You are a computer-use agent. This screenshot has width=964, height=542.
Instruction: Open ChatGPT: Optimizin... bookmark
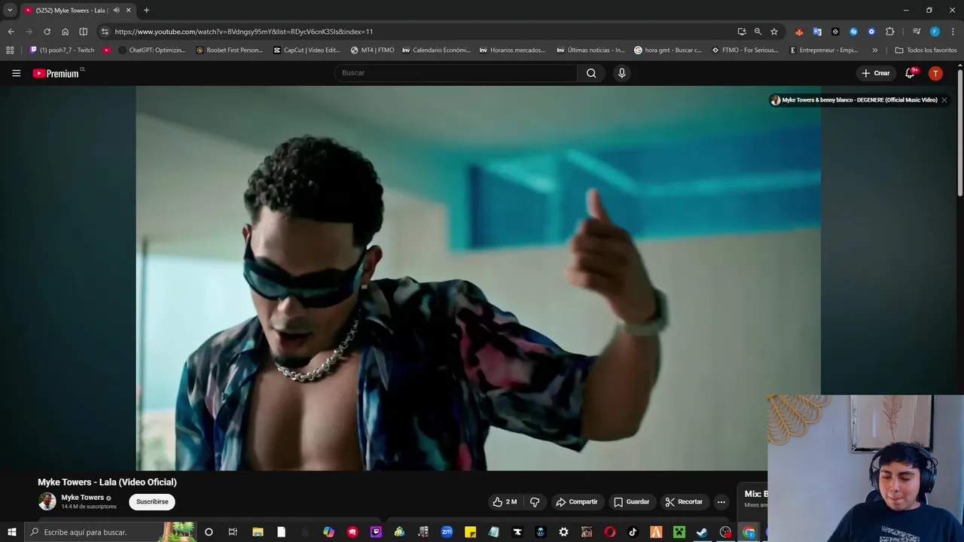click(151, 50)
